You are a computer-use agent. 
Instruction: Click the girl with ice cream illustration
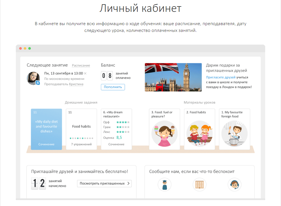click(x=165, y=134)
